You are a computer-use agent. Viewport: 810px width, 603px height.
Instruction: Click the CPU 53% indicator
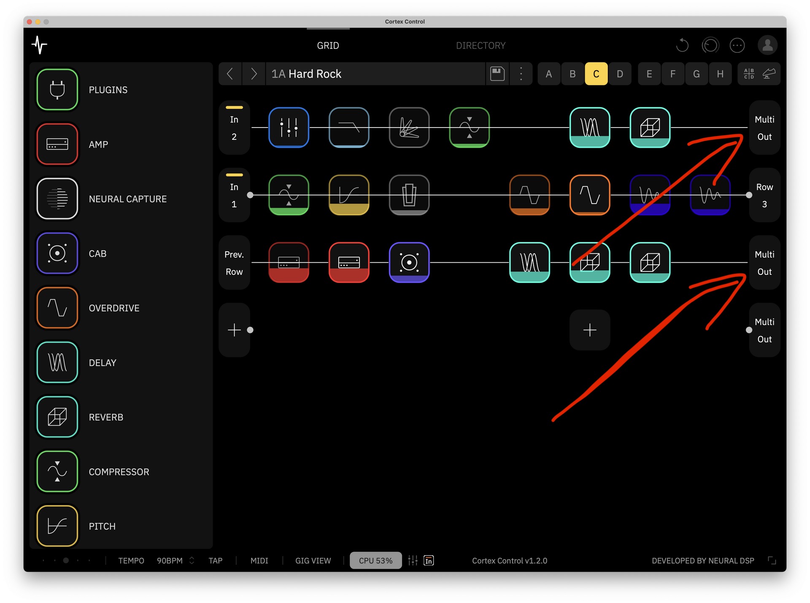[x=375, y=560]
